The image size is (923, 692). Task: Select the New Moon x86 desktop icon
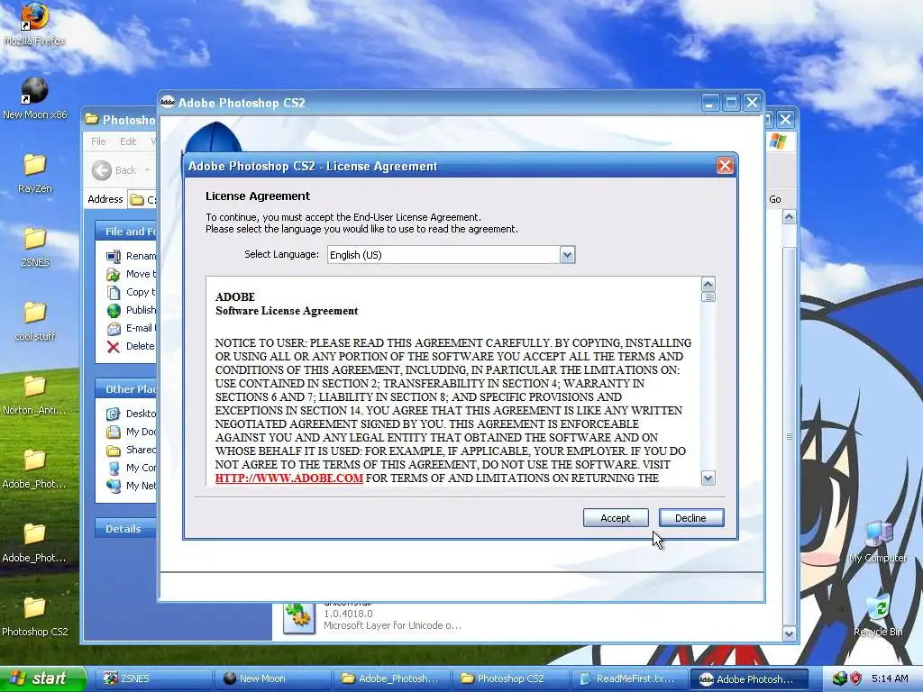click(x=35, y=99)
